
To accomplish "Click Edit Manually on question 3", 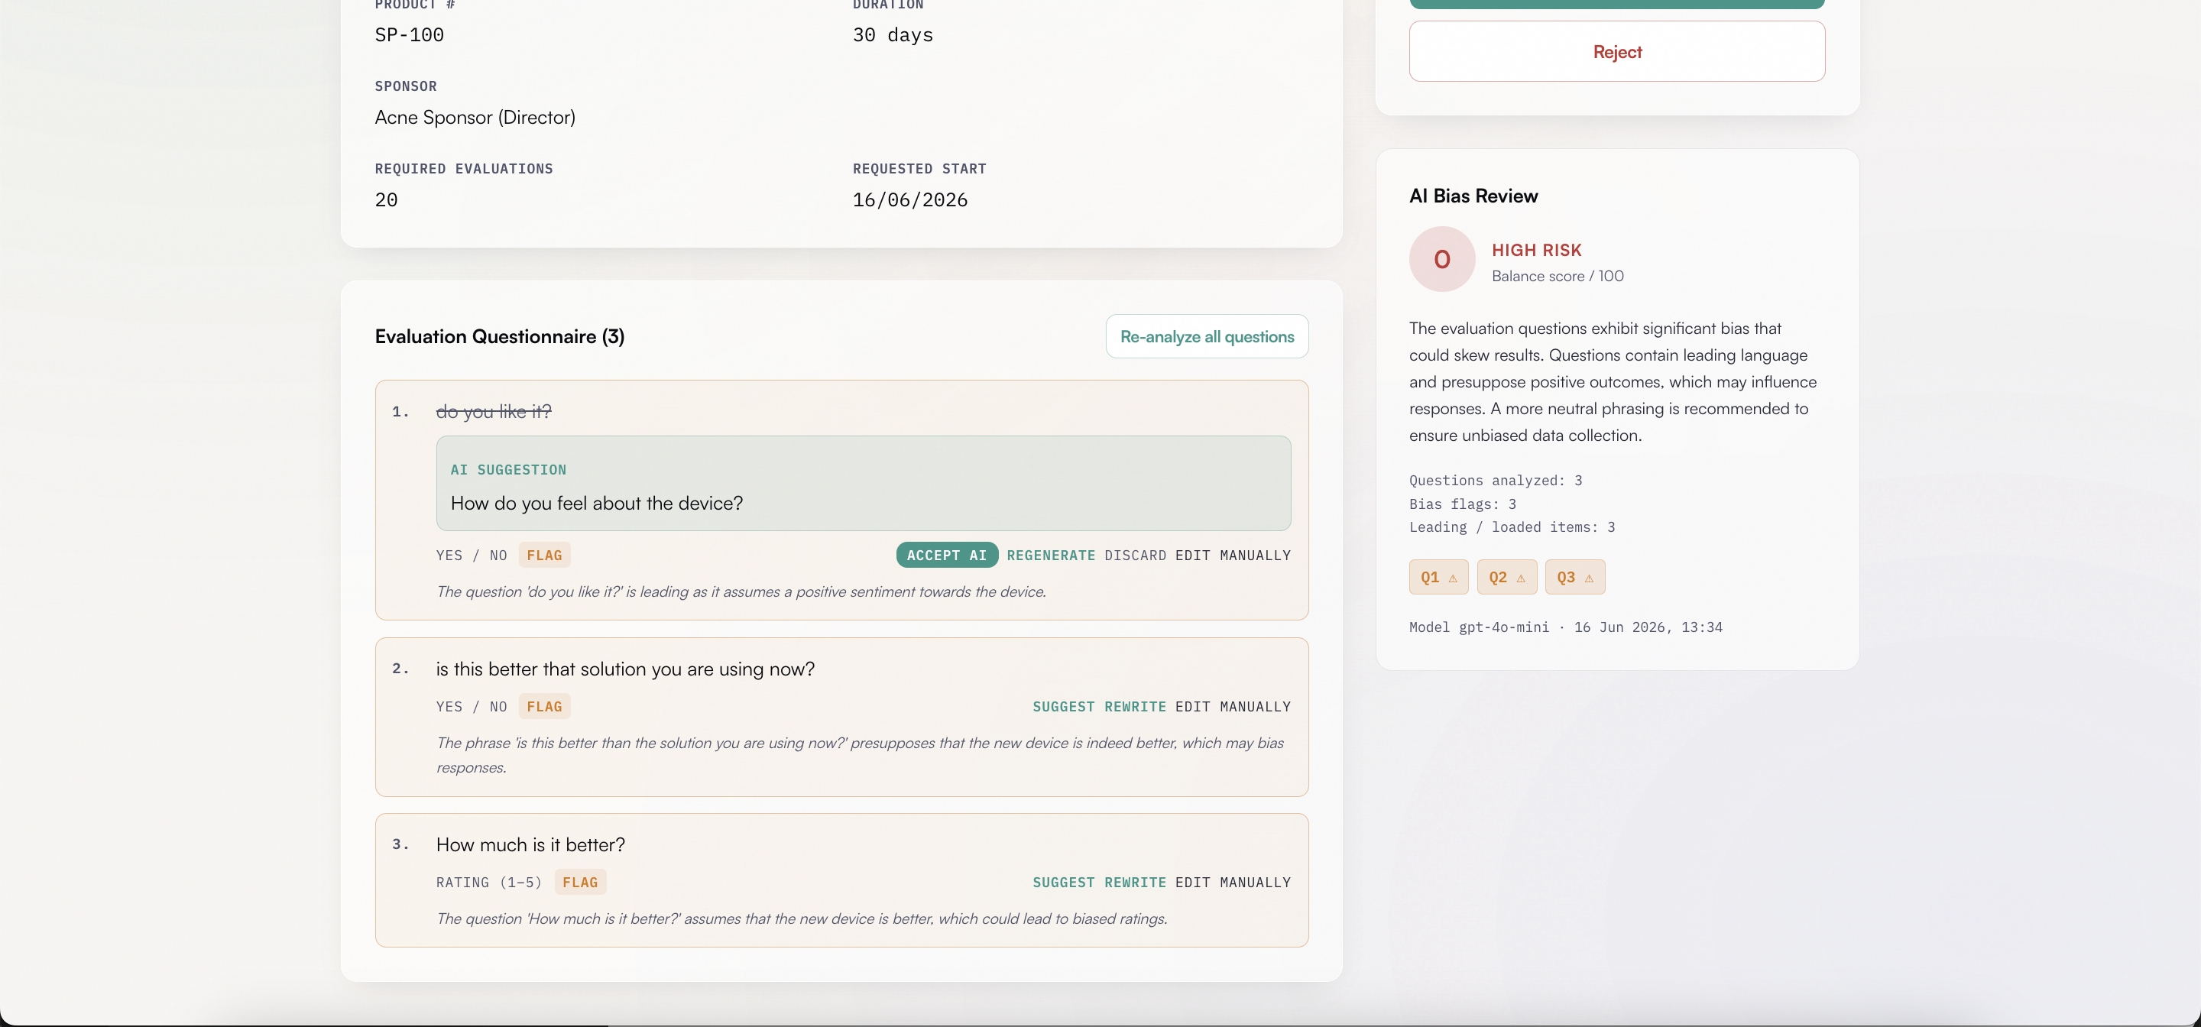I will pyautogui.click(x=1232, y=883).
